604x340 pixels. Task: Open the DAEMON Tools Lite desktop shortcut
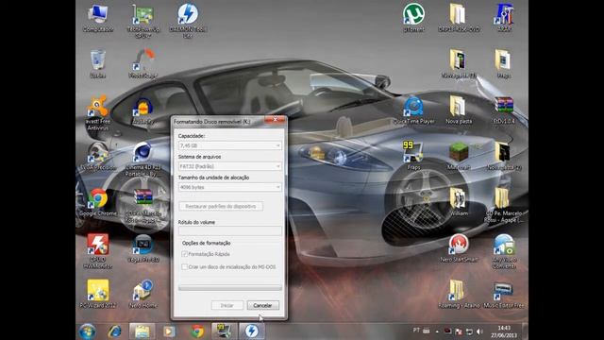(188, 20)
